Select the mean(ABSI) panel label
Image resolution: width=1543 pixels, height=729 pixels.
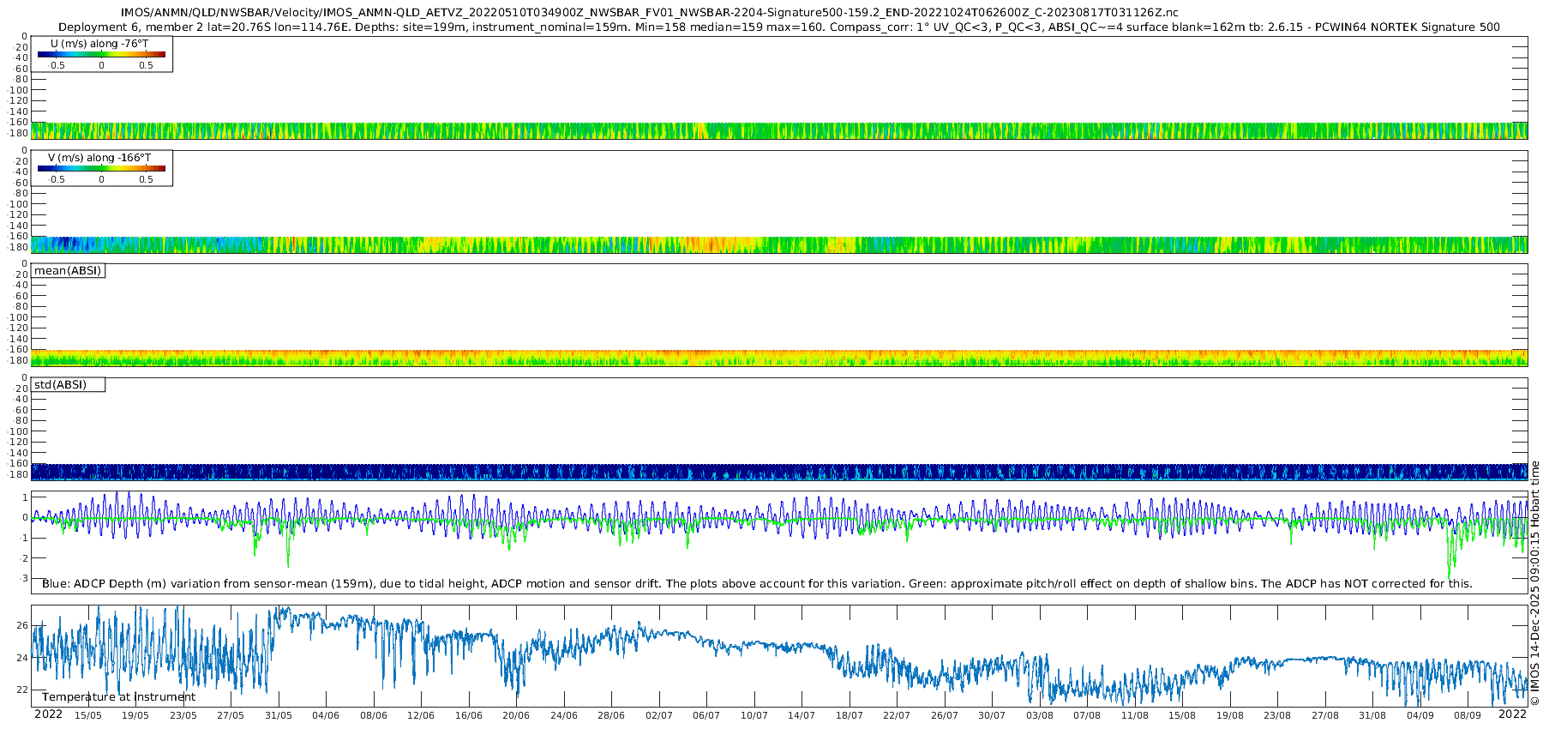(x=68, y=271)
